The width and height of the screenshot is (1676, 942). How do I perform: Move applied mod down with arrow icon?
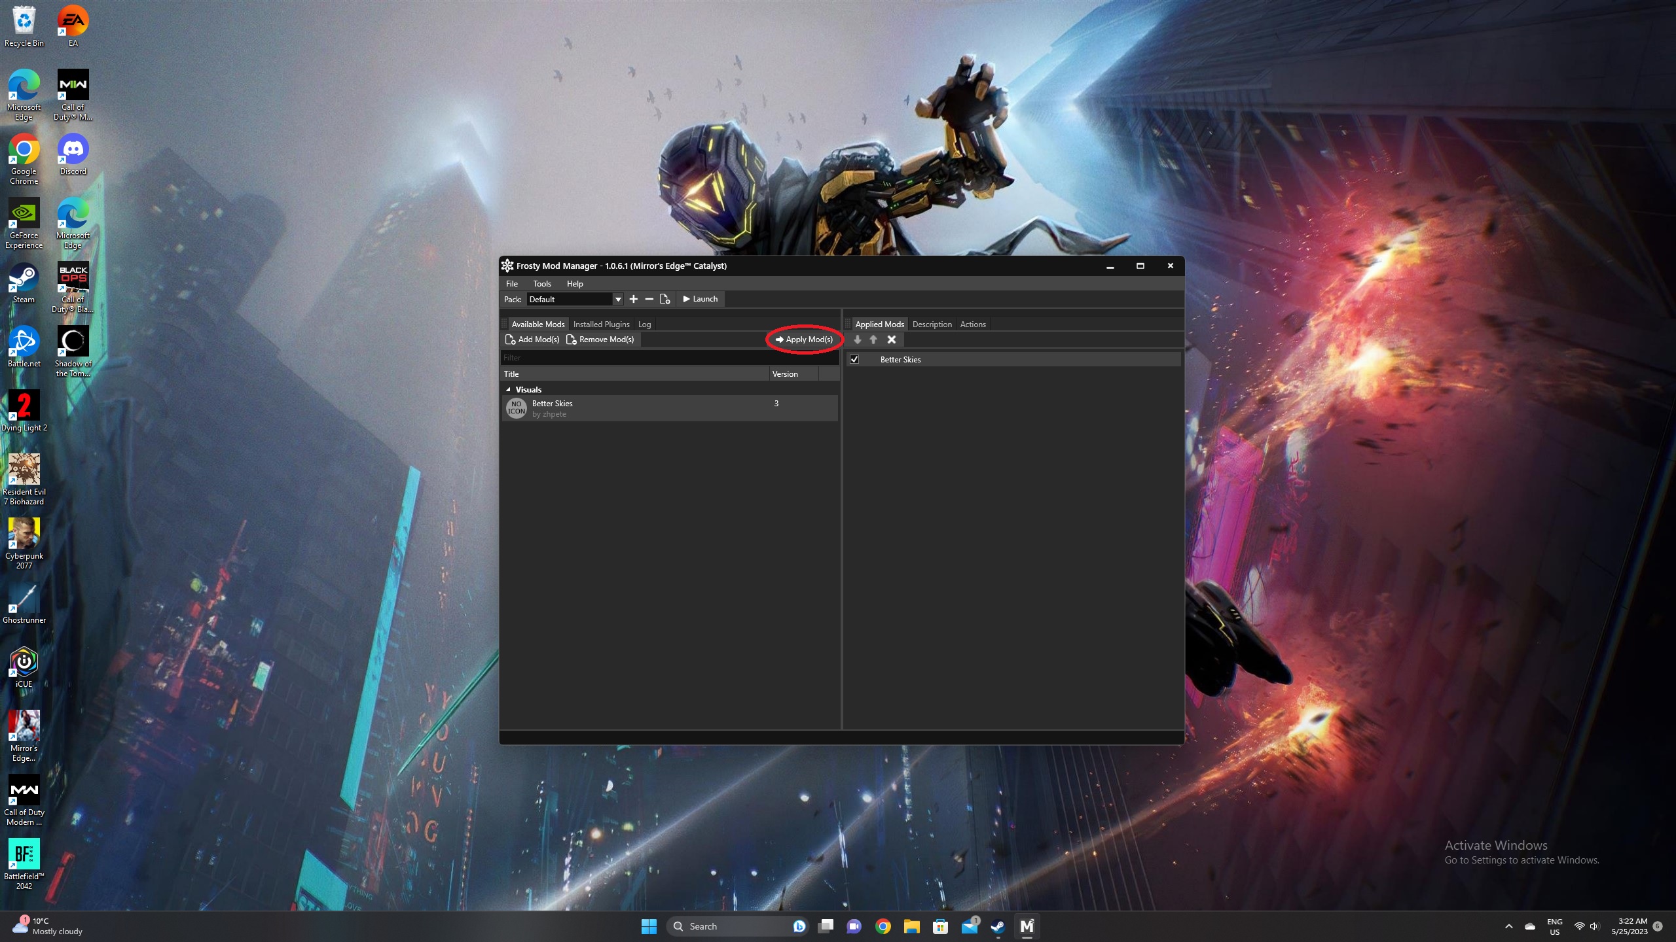[x=858, y=340]
